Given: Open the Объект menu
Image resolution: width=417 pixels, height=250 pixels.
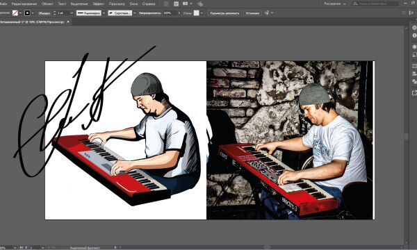Looking at the screenshot, I should point(47,3).
